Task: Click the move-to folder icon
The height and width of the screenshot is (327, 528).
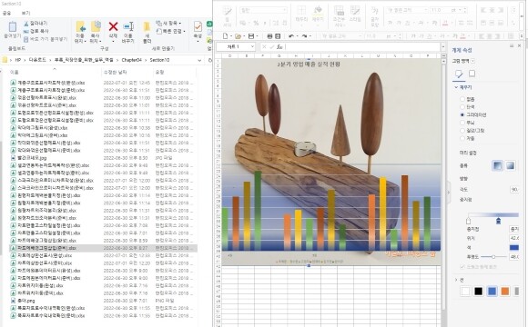Action: coord(80,27)
